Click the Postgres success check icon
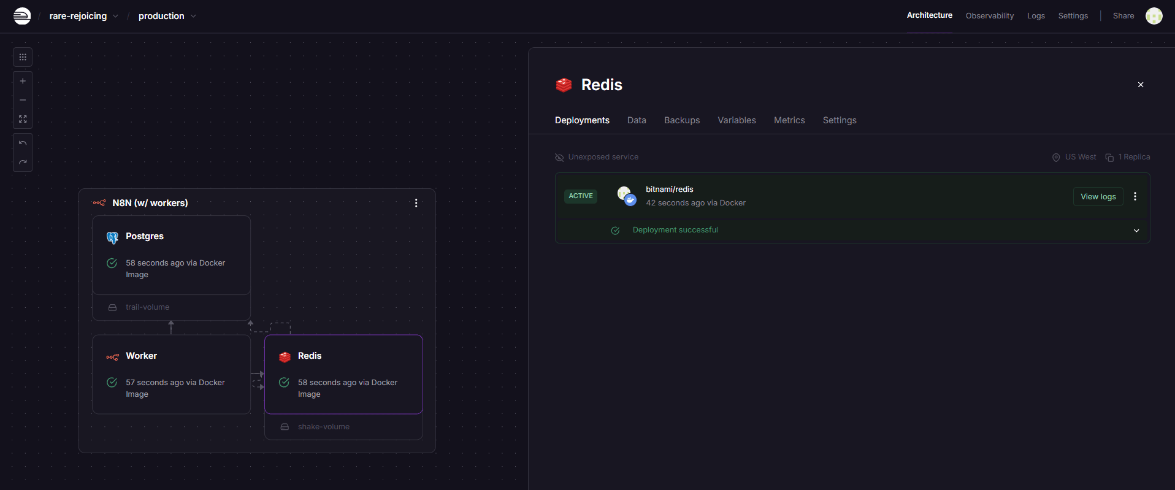 click(112, 263)
